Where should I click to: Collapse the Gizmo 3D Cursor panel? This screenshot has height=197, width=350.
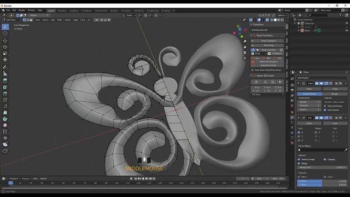pyautogui.click(x=252, y=76)
